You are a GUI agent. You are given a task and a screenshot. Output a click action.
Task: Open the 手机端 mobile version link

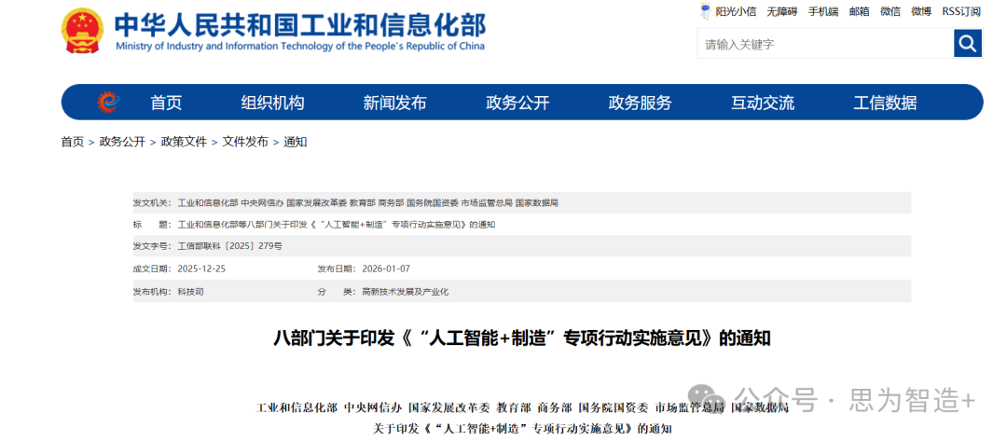pyautogui.click(x=822, y=11)
